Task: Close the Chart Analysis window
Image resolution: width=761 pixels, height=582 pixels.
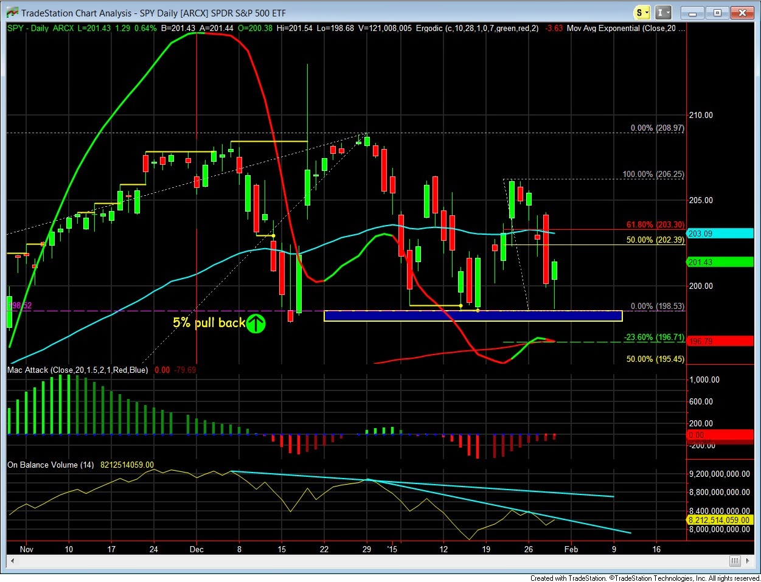Action: [742, 13]
